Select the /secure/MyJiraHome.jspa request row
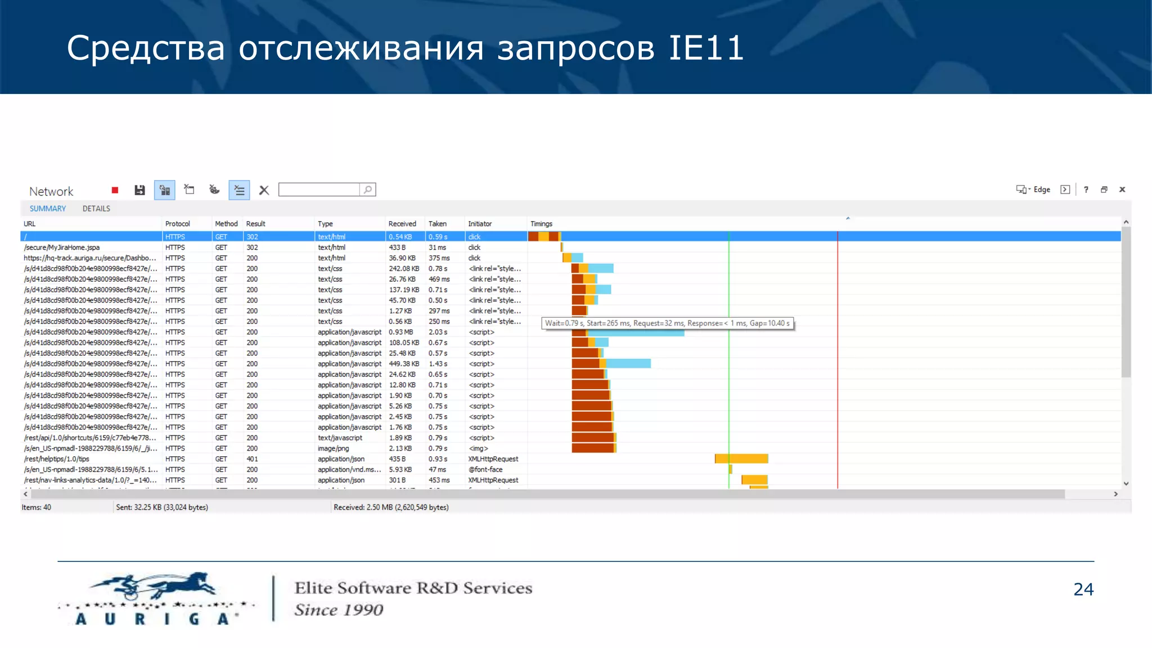1152x648 pixels. coord(570,247)
